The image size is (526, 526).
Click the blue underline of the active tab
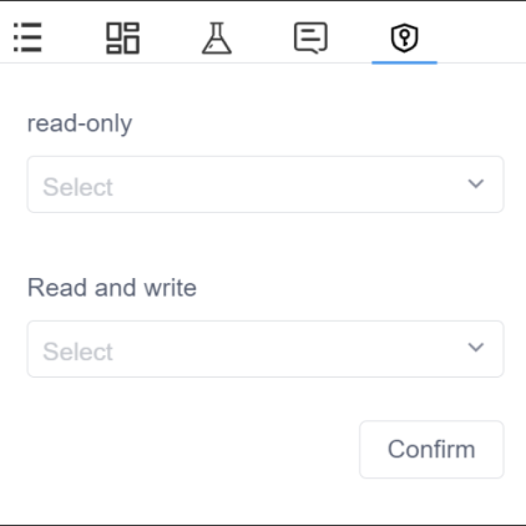pos(404,62)
